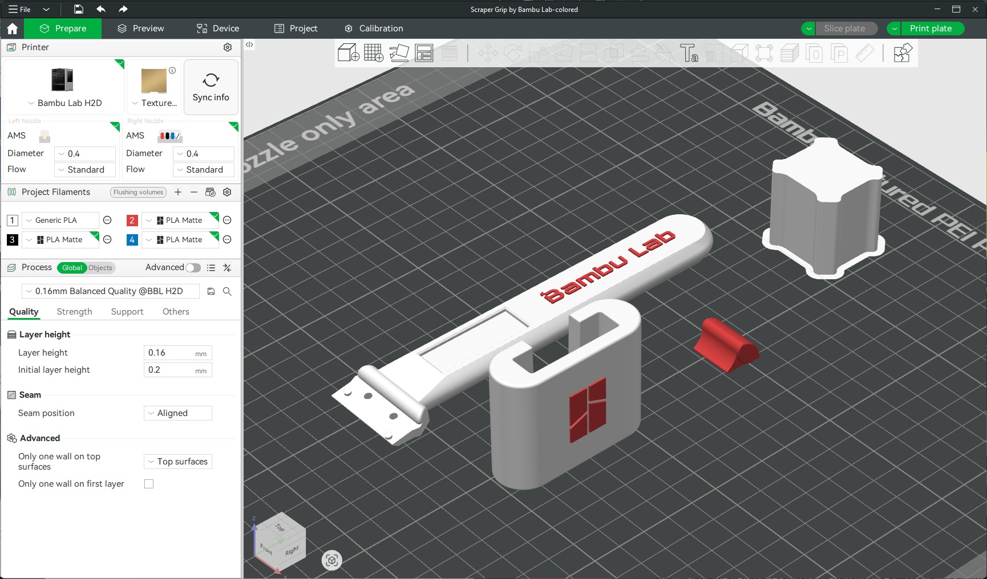
Task: Expand the 0.16mm Balanced Quality preset dropdown
Action: (110, 291)
